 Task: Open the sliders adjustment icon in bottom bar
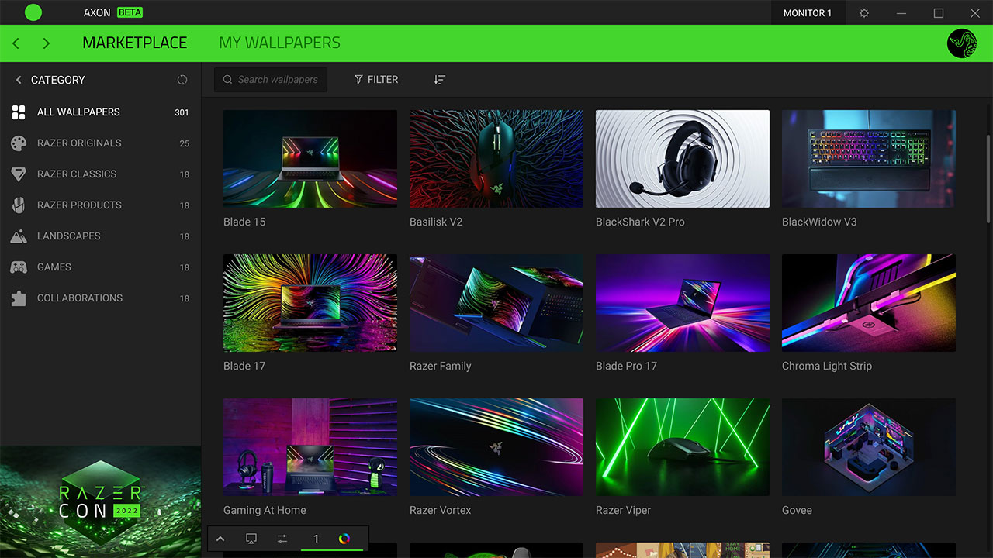coord(282,539)
